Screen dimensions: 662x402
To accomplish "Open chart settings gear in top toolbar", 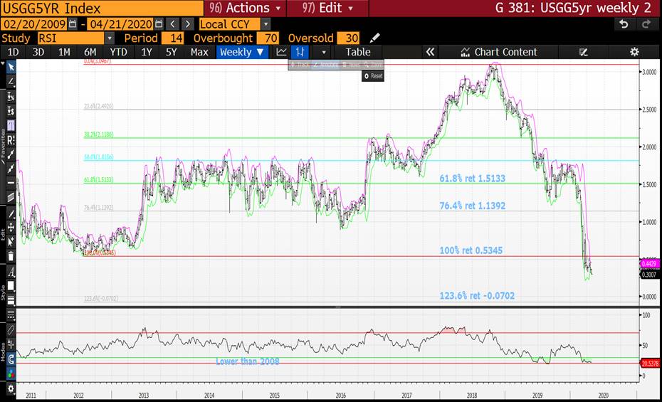I will 634,52.
